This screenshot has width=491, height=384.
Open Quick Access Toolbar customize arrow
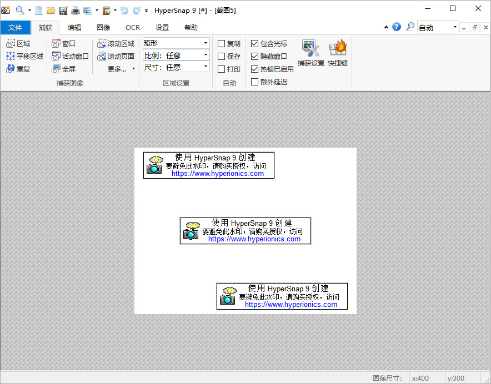(x=146, y=11)
